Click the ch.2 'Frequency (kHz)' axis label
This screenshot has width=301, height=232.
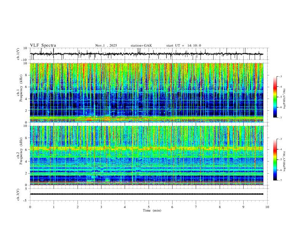[x=21, y=151]
